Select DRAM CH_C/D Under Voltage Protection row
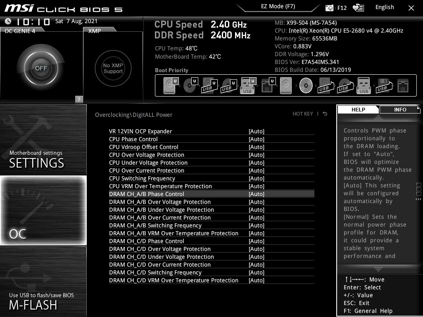 211,257
